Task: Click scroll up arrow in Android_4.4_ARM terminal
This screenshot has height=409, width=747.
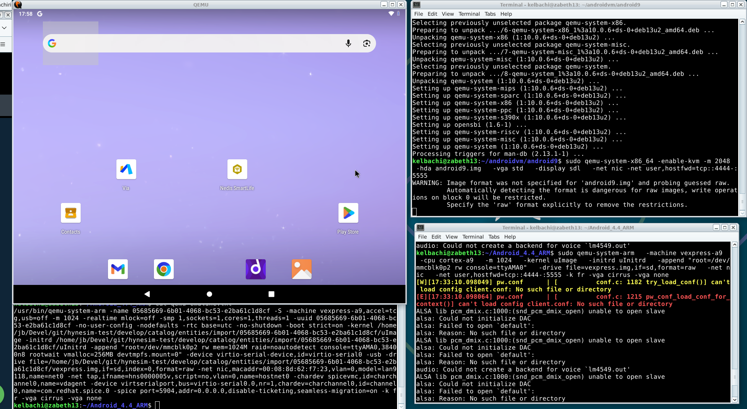Action: [734, 245]
